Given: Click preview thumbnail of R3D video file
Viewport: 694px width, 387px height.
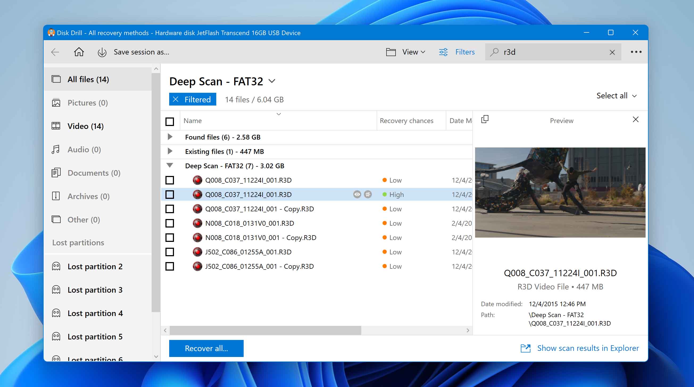Looking at the screenshot, I should 560,192.
